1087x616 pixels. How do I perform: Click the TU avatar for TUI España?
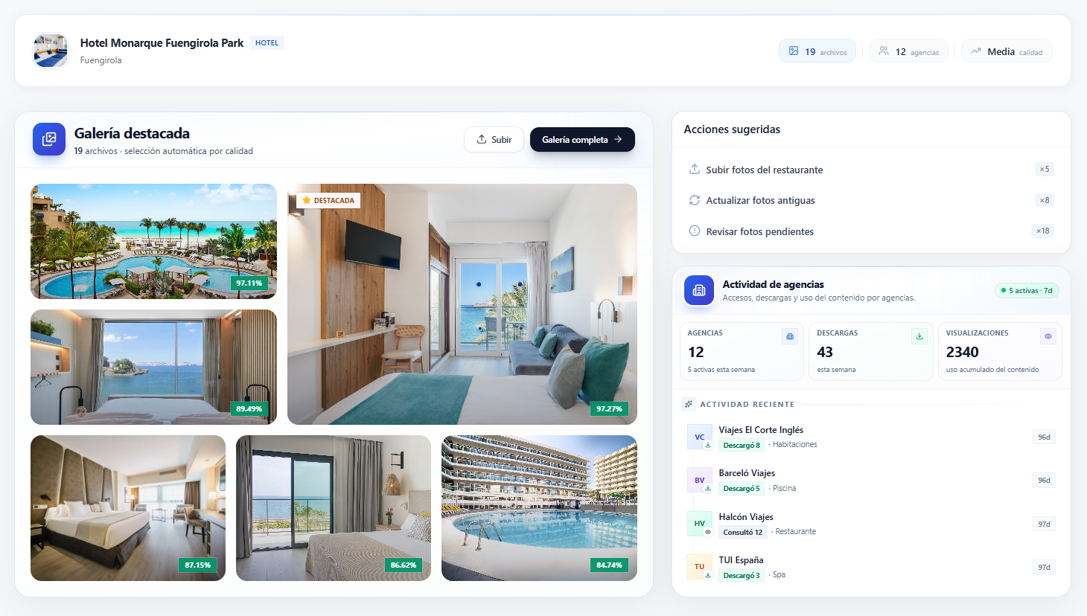pos(699,567)
